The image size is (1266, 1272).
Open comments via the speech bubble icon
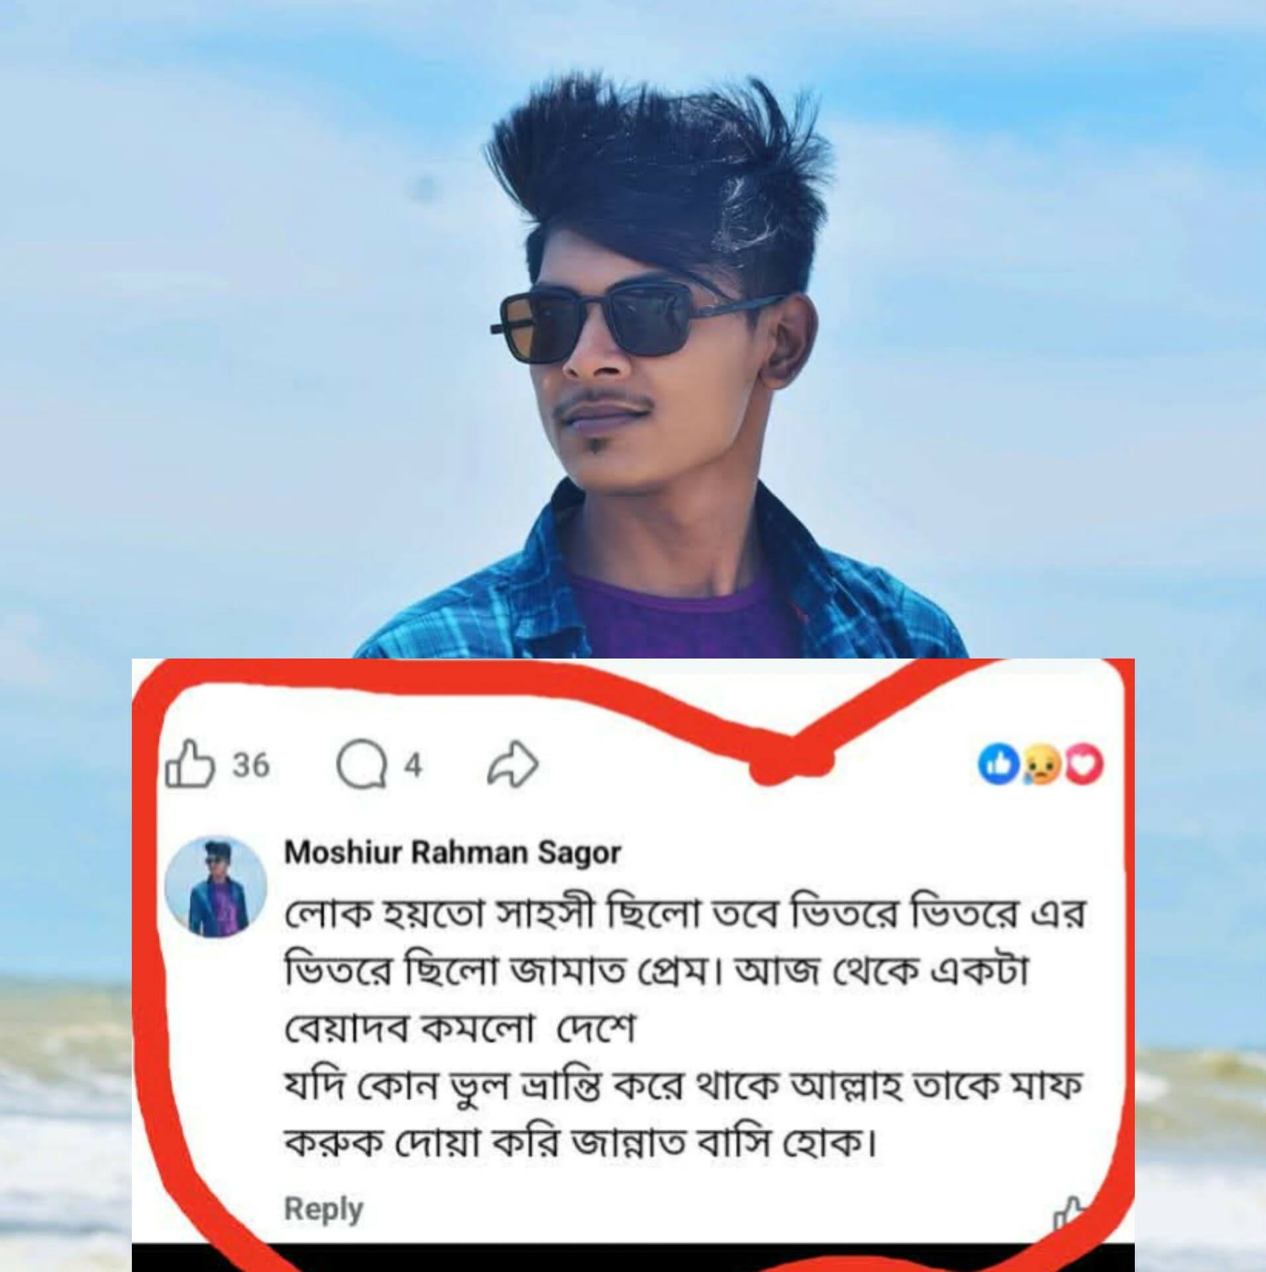[362, 767]
